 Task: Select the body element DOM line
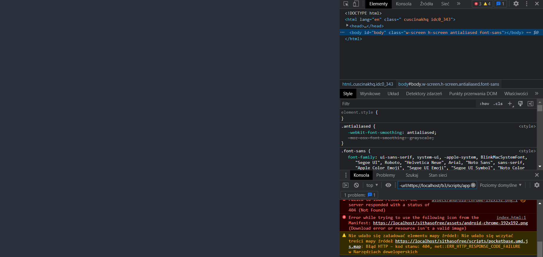pos(441,32)
